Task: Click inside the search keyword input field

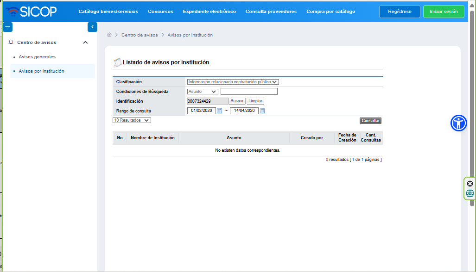Action: pos(249,91)
